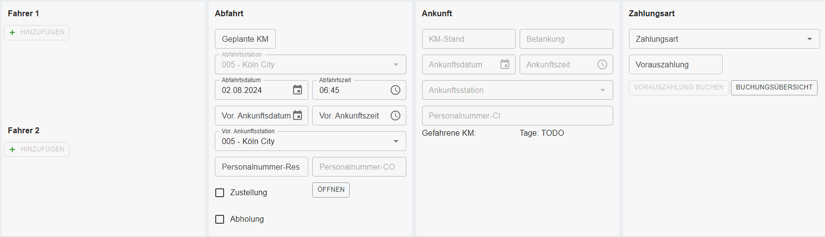The height and width of the screenshot is (237, 825).
Task: Expand the Ankunftsstation dropdown
Action: [603, 90]
